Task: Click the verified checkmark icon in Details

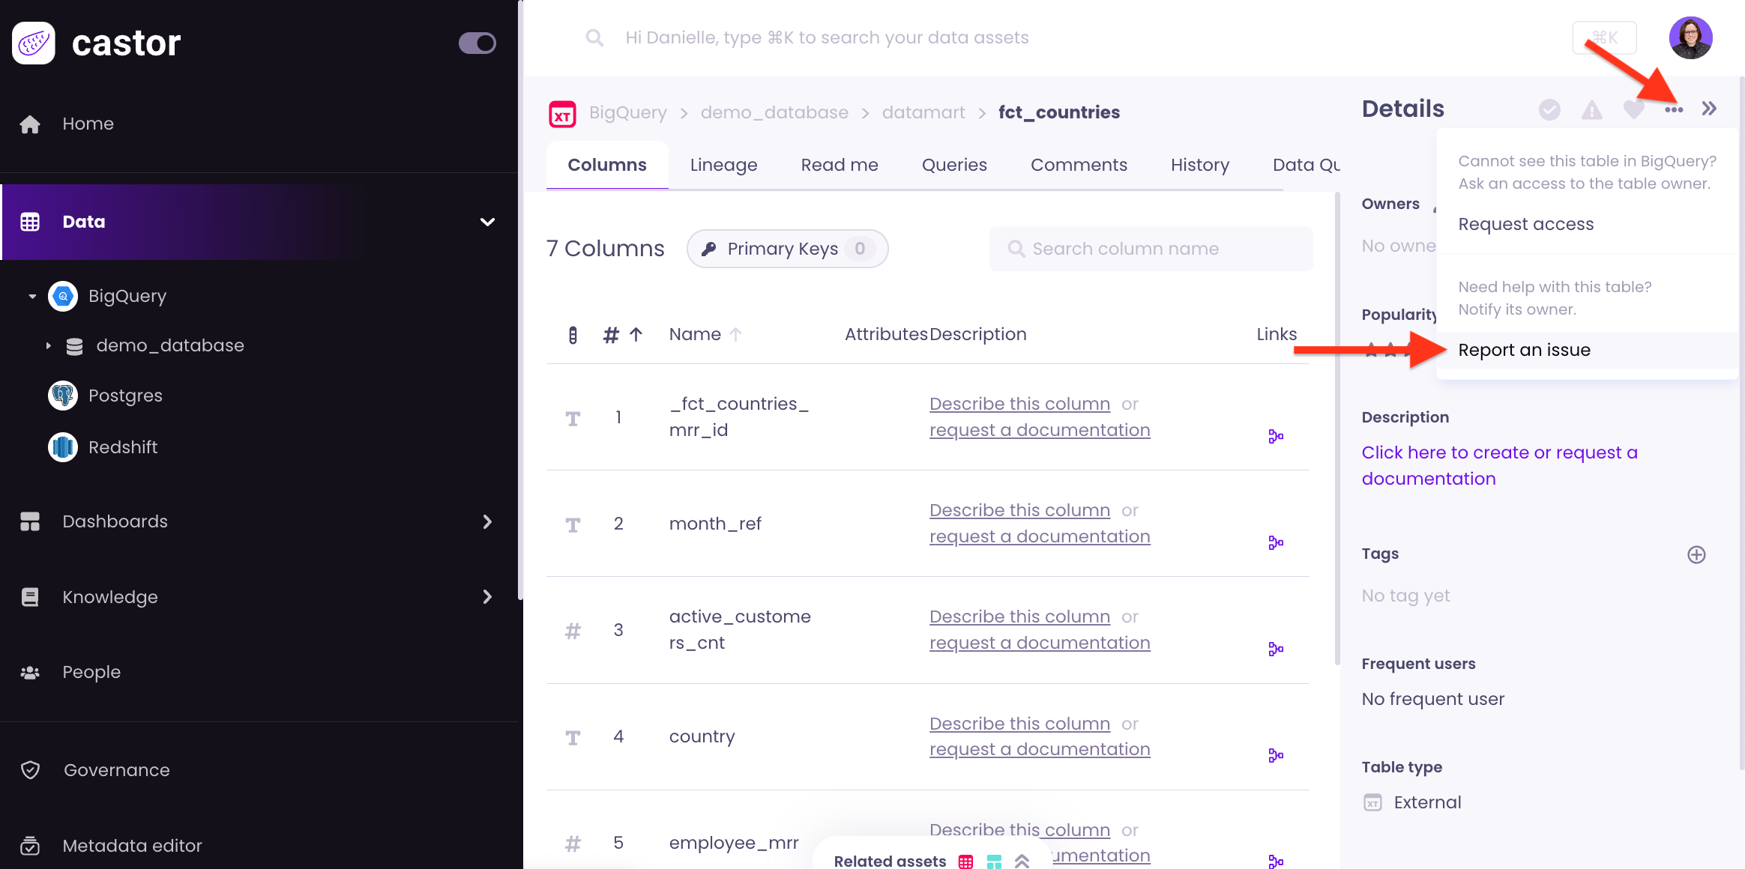Action: 1549,110
